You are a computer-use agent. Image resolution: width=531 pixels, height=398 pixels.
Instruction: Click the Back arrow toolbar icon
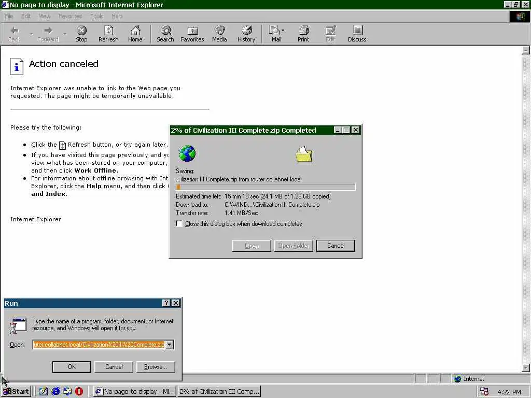[15, 31]
